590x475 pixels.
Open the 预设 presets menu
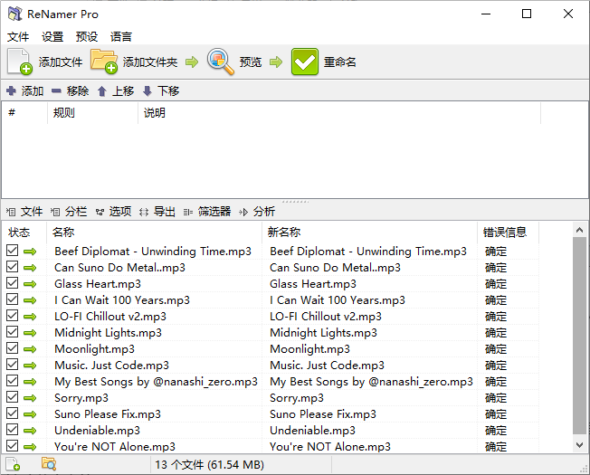[87, 36]
